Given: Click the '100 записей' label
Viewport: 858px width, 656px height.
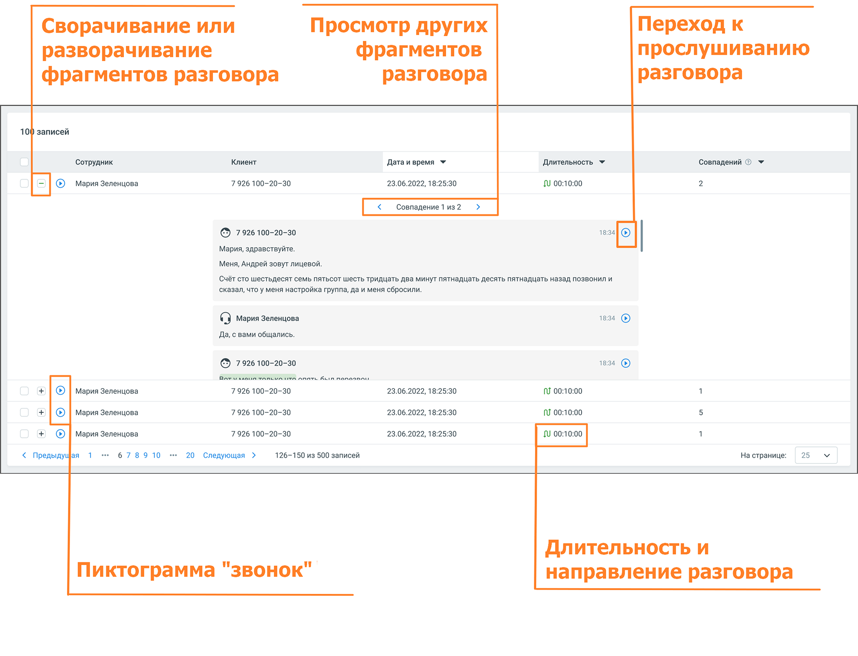Looking at the screenshot, I should [x=45, y=132].
